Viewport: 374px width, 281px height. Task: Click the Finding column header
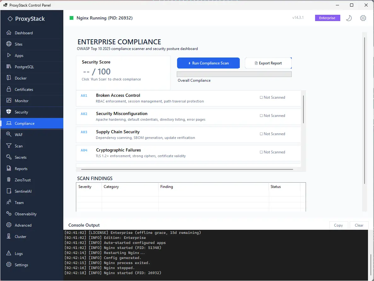pos(214,186)
